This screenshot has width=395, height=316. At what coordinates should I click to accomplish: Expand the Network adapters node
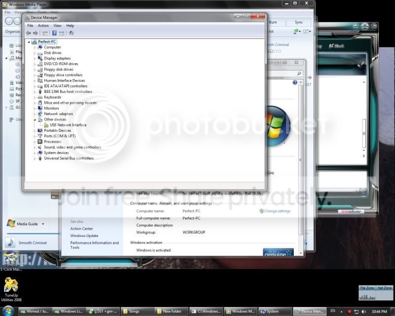click(x=35, y=114)
